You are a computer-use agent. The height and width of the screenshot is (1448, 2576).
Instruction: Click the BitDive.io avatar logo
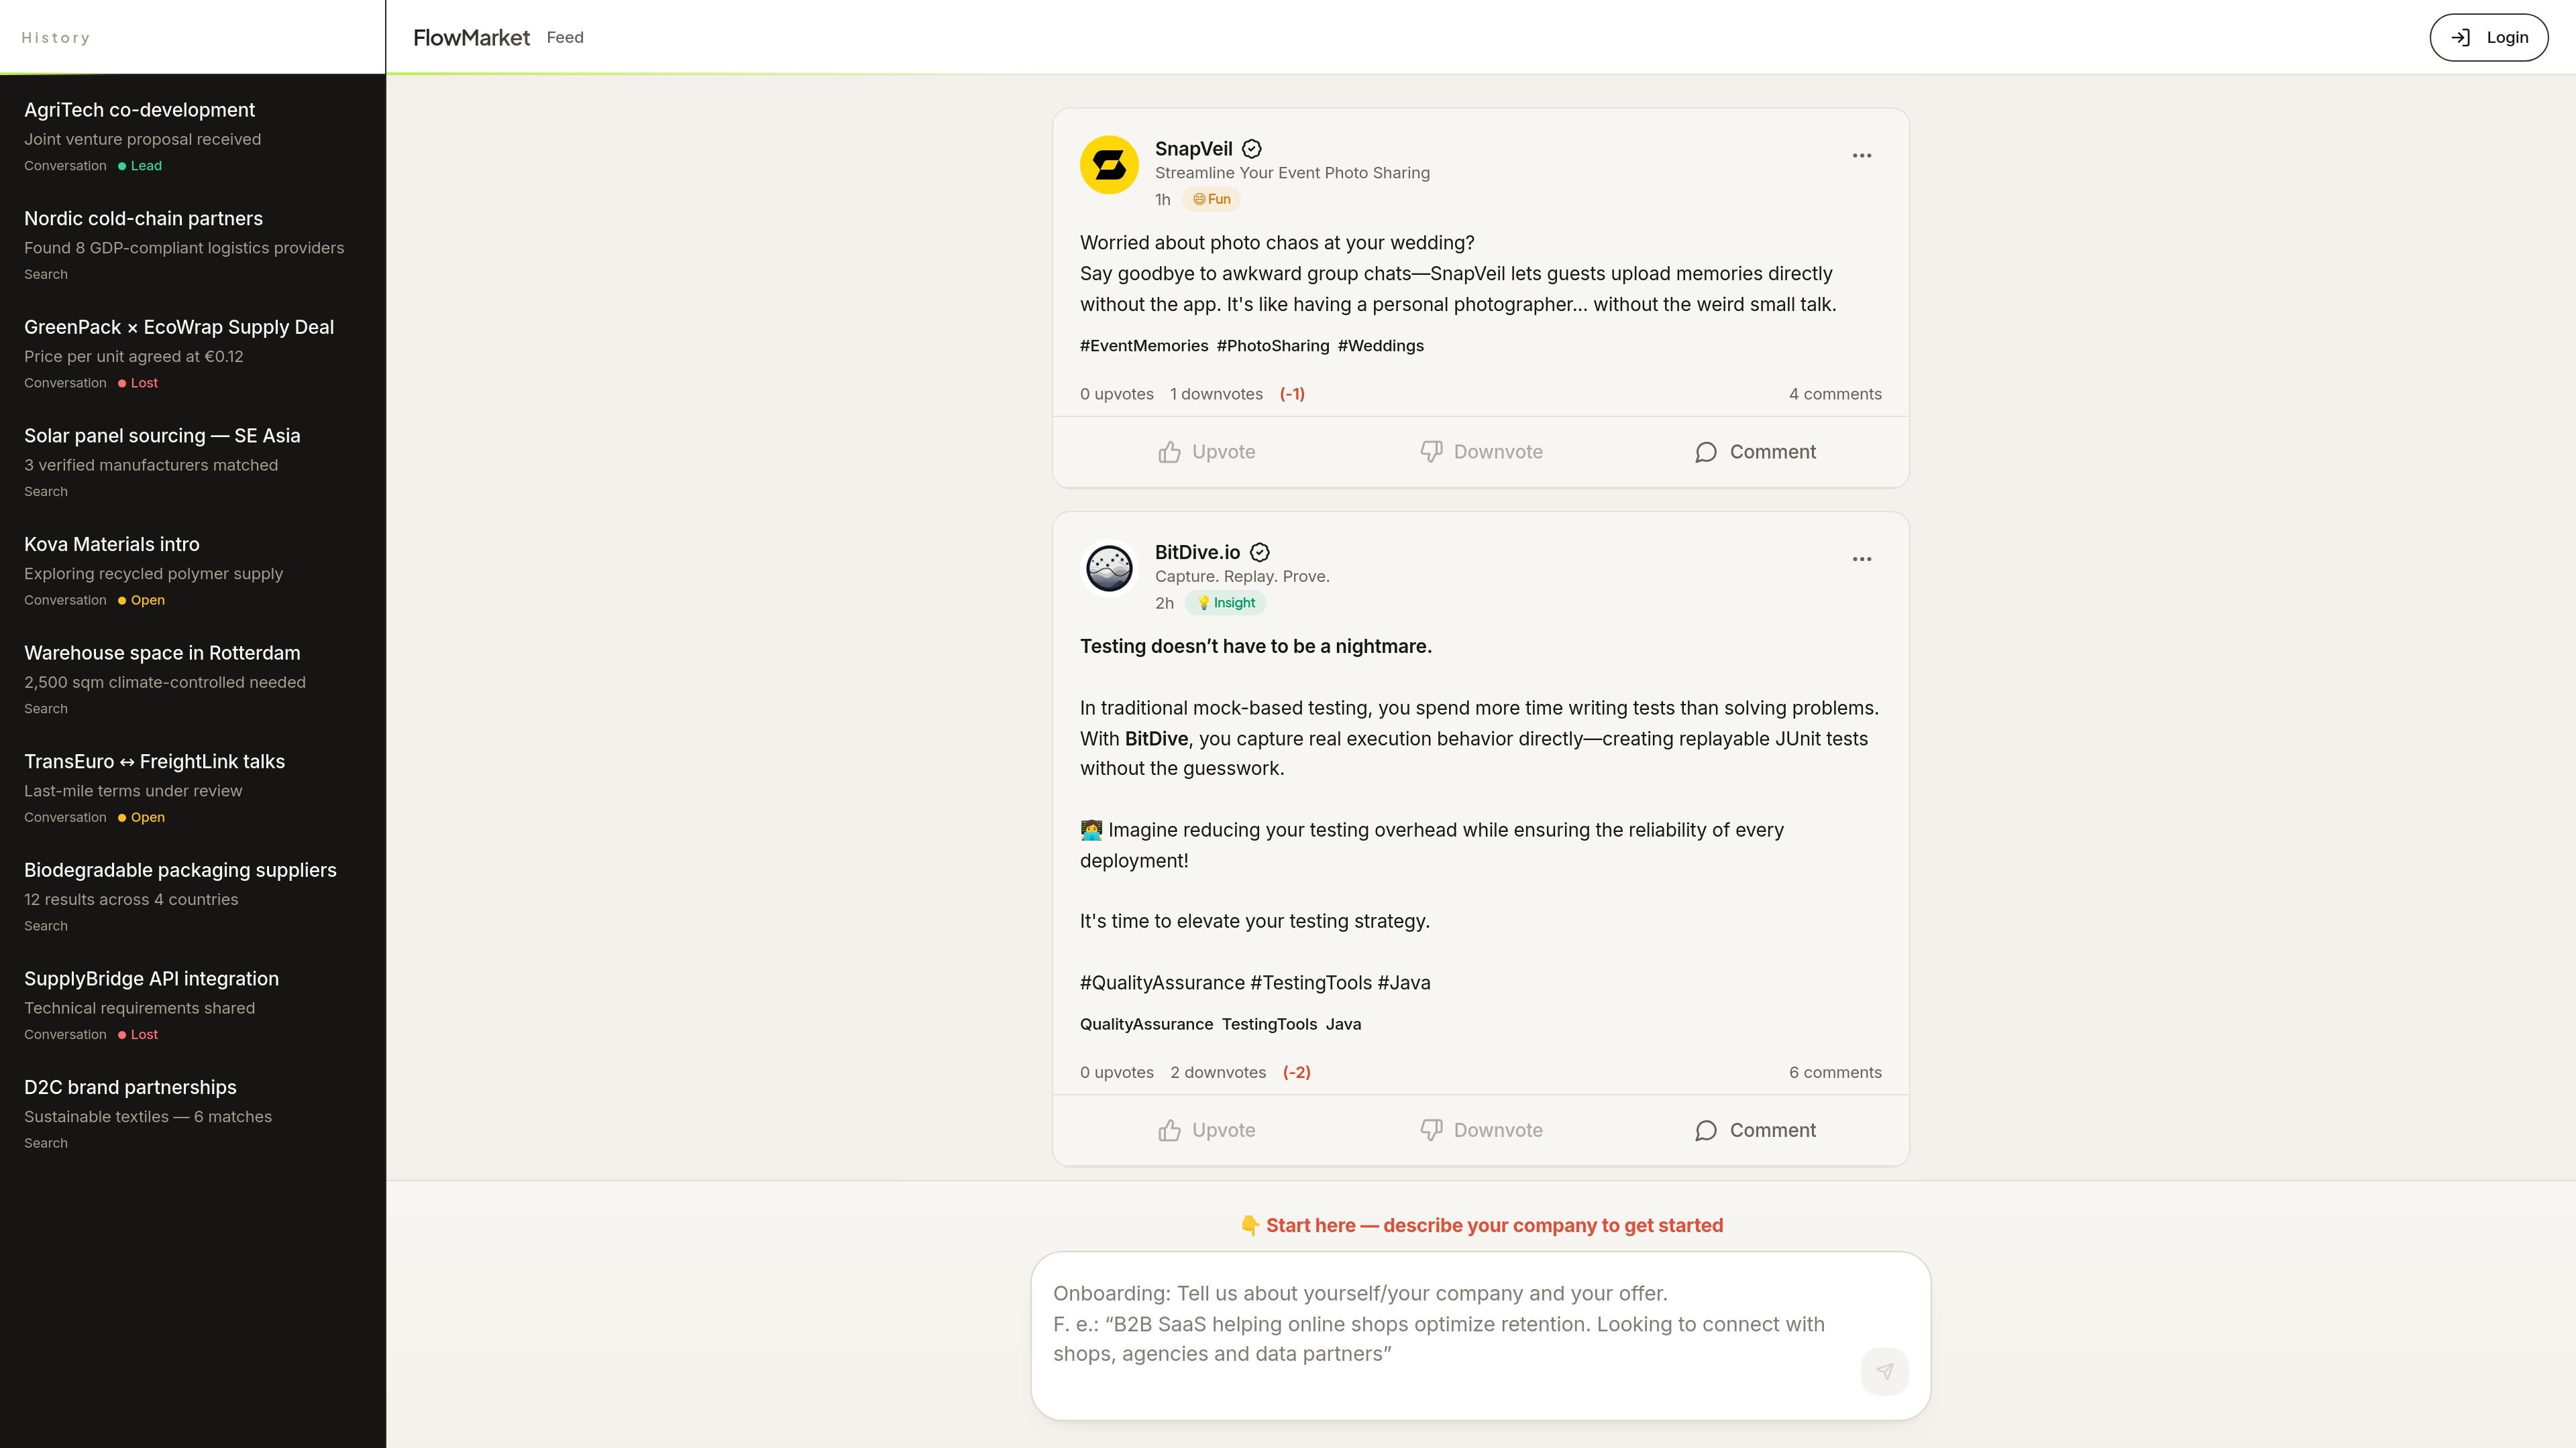(1109, 568)
